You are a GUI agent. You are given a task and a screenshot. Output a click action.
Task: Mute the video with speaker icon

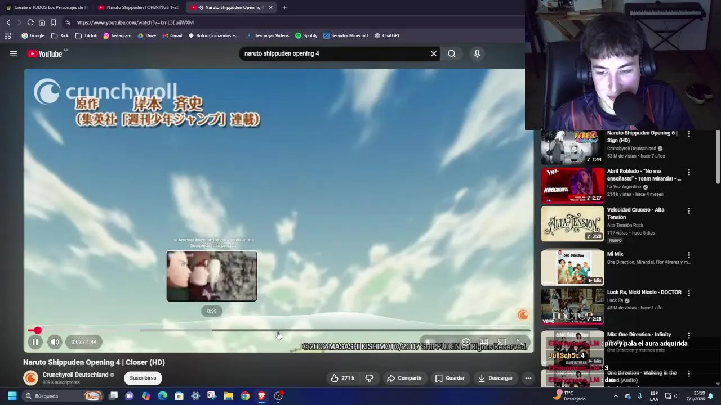[55, 341]
